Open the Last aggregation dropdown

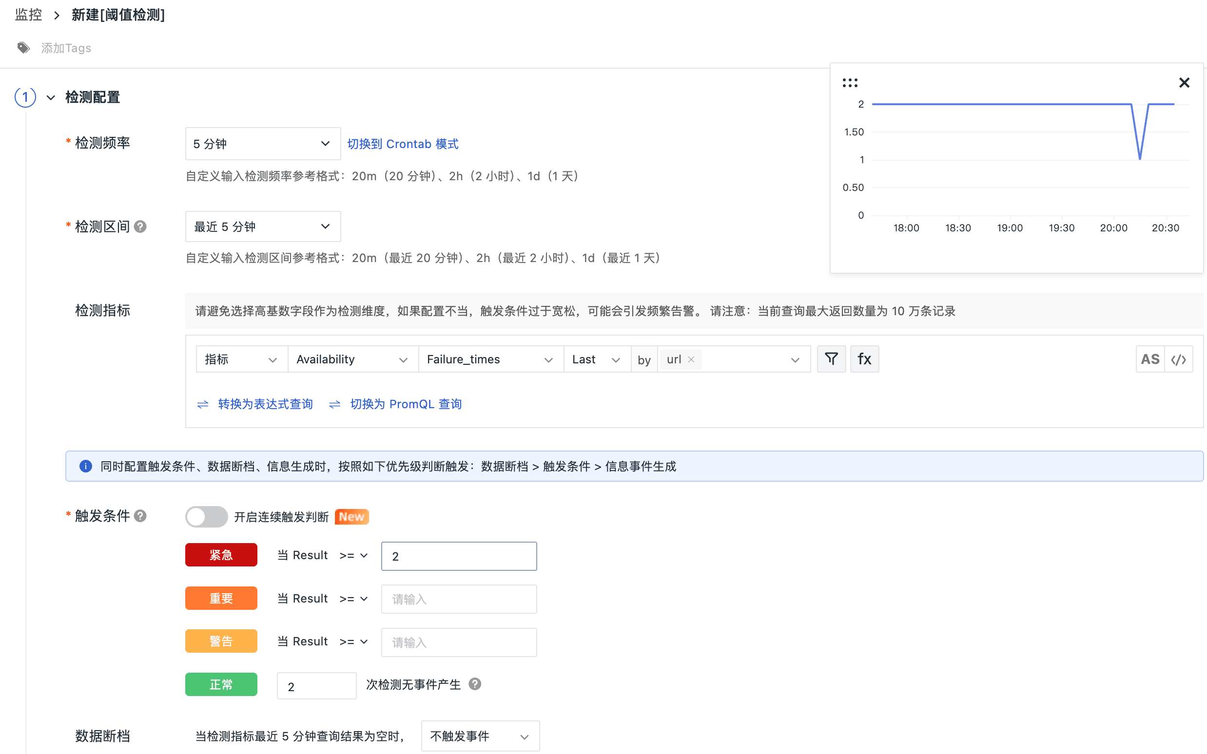[x=597, y=359]
